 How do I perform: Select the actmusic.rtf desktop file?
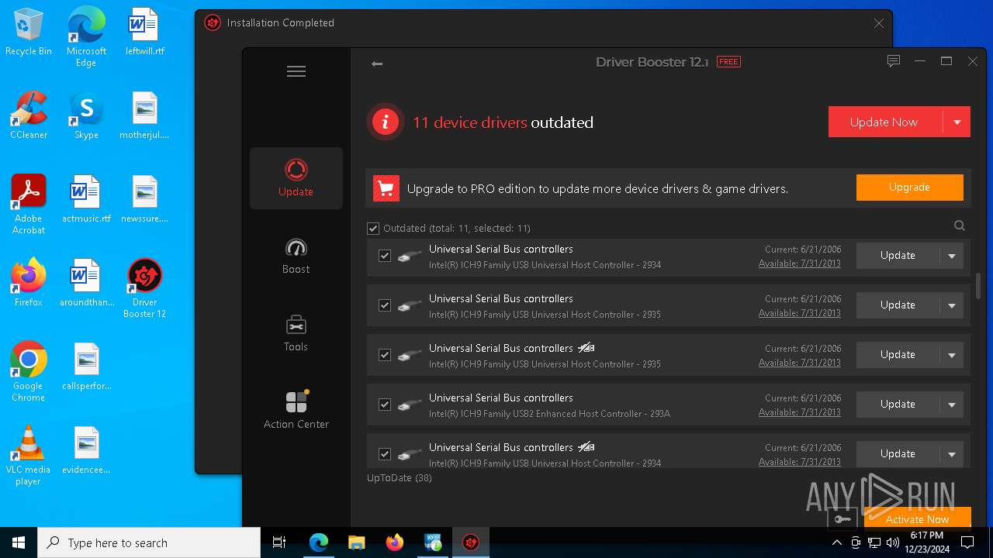click(86, 199)
